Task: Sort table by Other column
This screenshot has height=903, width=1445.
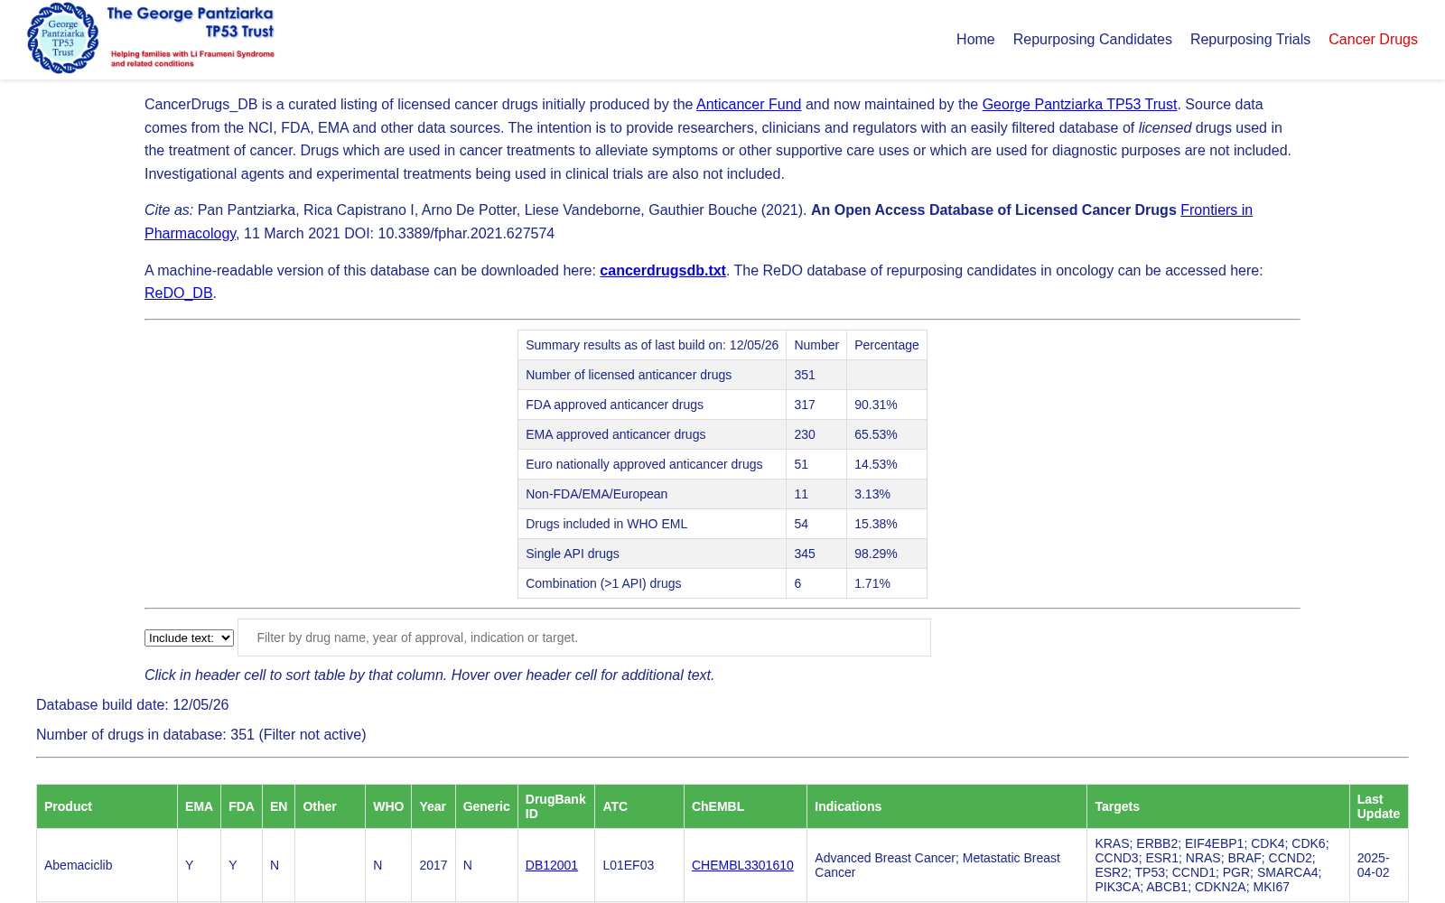Action: (330, 806)
